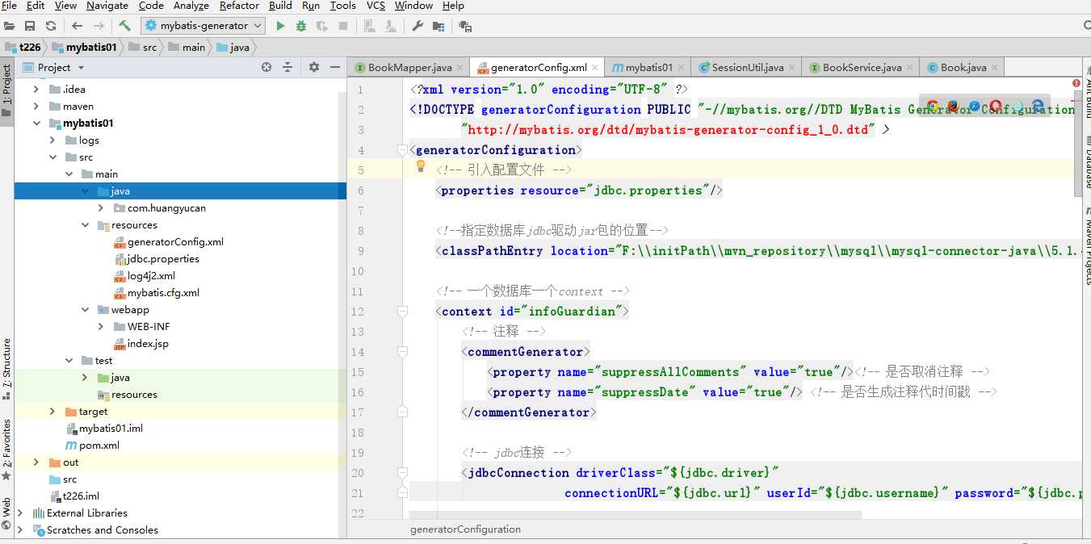Image resolution: width=1091 pixels, height=544 pixels.
Task: Run mybatis-generator with the green play icon
Action: 280,26
